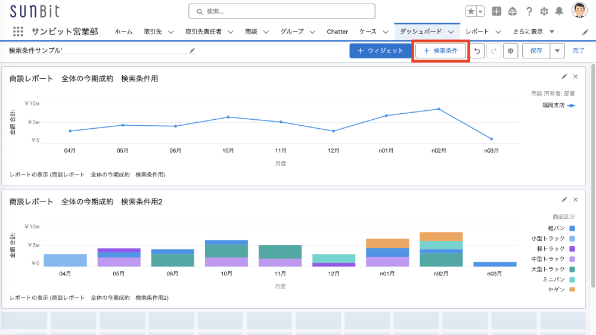The height and width of the screenshot is (335, 596).
Task: Click the 完了 link to finish editing
Action: 578,51
